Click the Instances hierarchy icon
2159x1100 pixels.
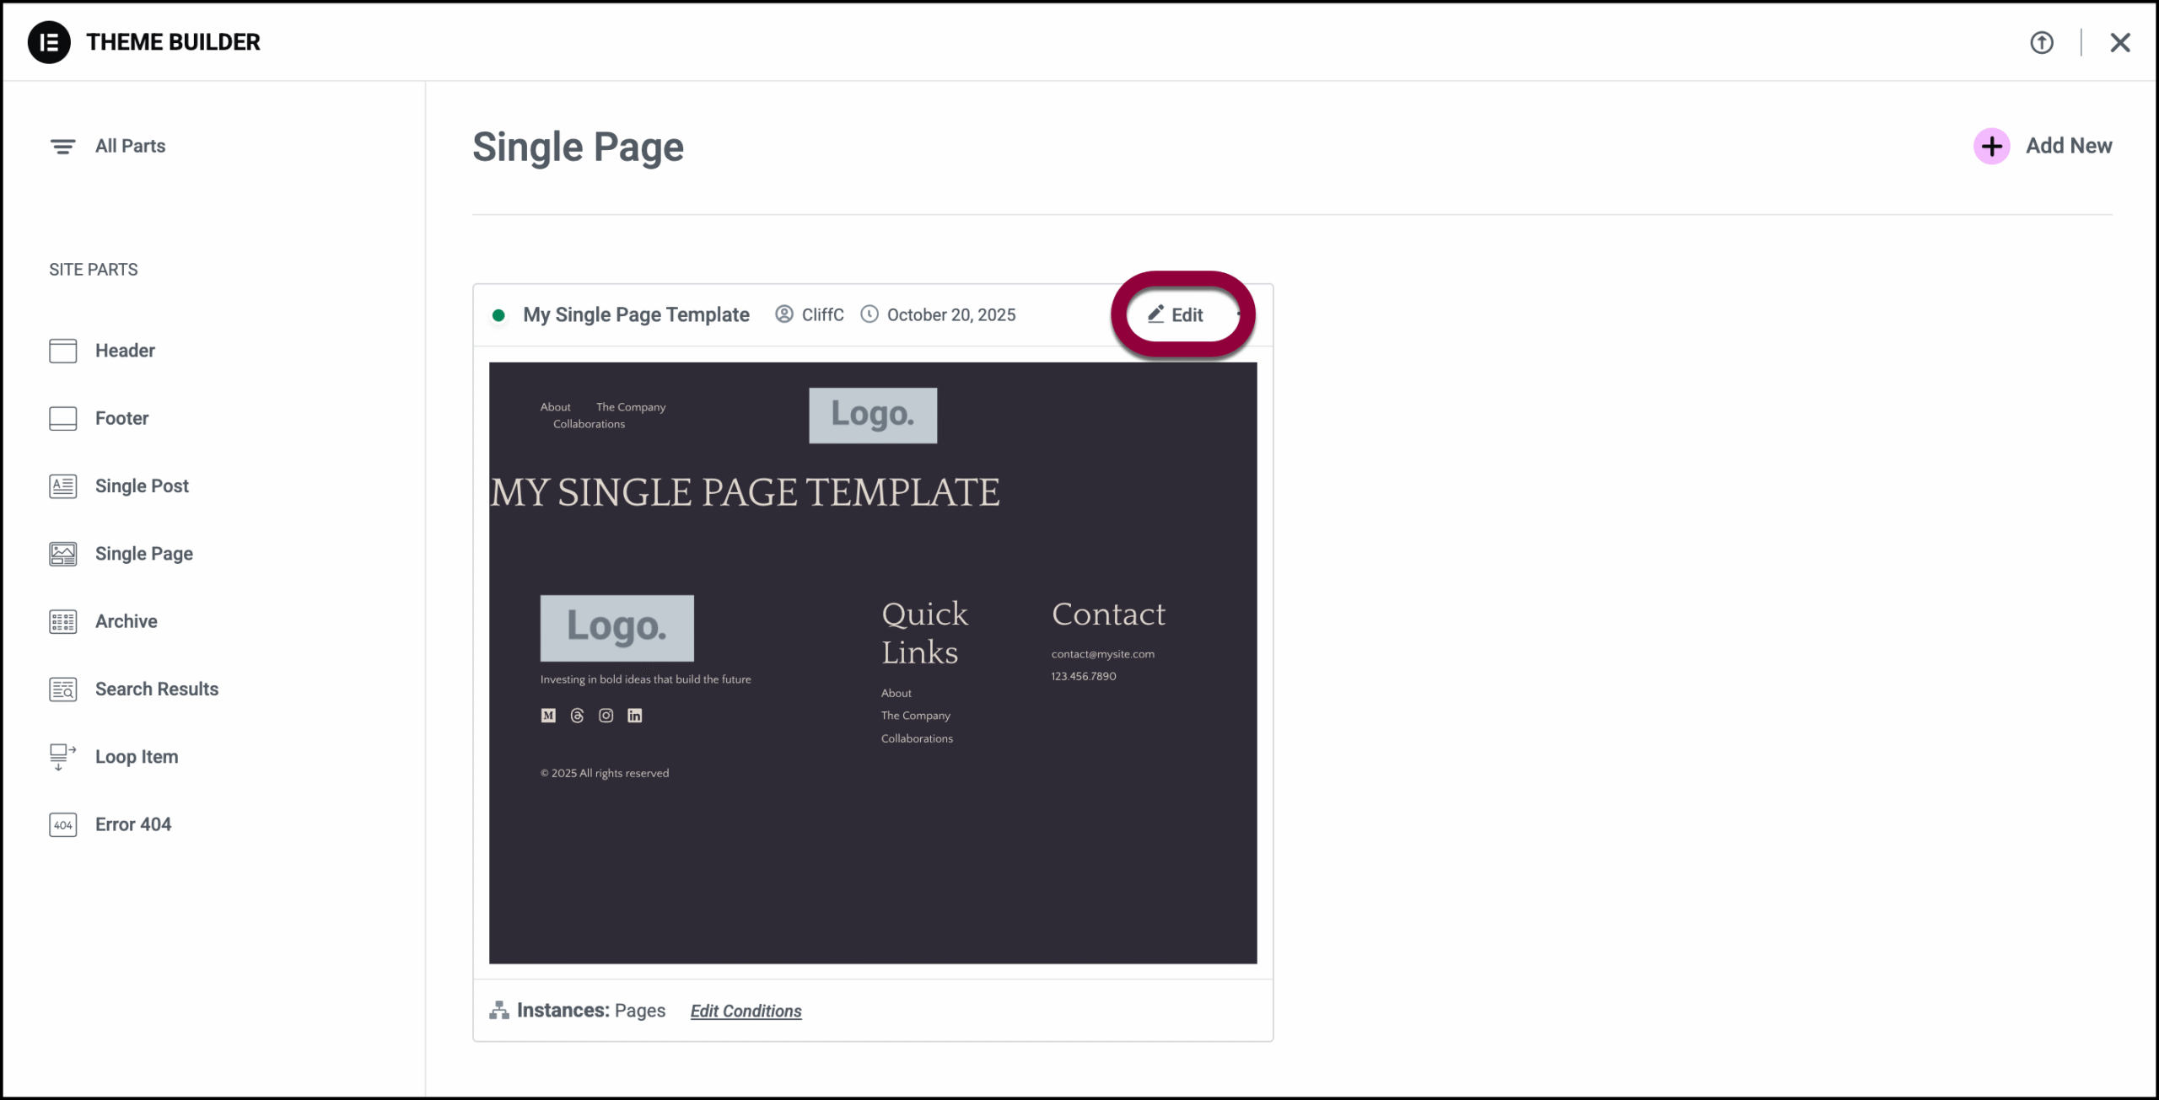click(498, 1010)
